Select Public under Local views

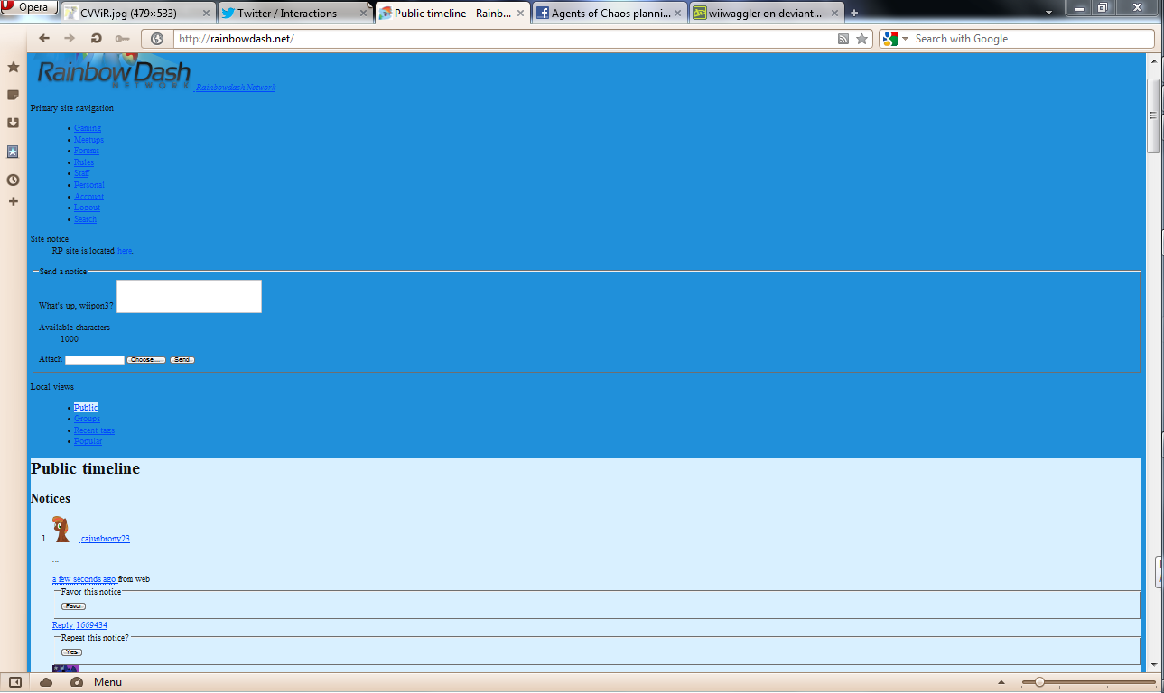[86, 408]
